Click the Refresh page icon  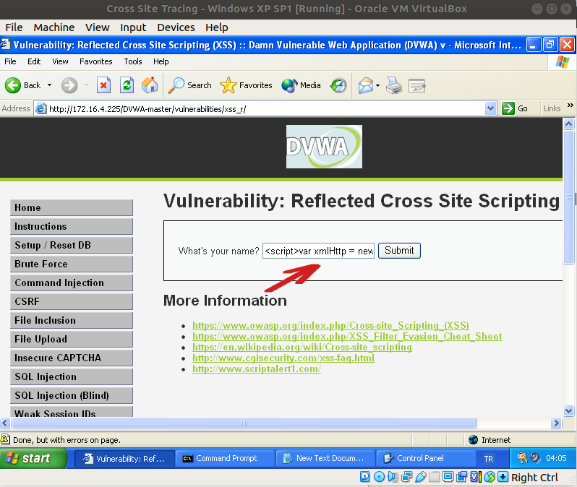127,85
